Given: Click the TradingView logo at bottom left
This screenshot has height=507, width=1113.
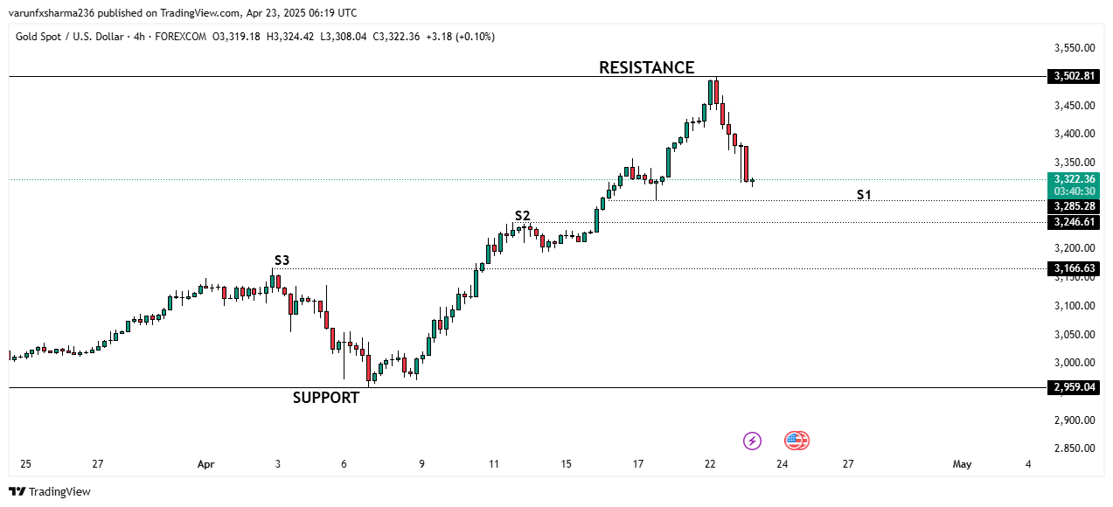Looking at the screenshot, I should (x=50, y=492).
